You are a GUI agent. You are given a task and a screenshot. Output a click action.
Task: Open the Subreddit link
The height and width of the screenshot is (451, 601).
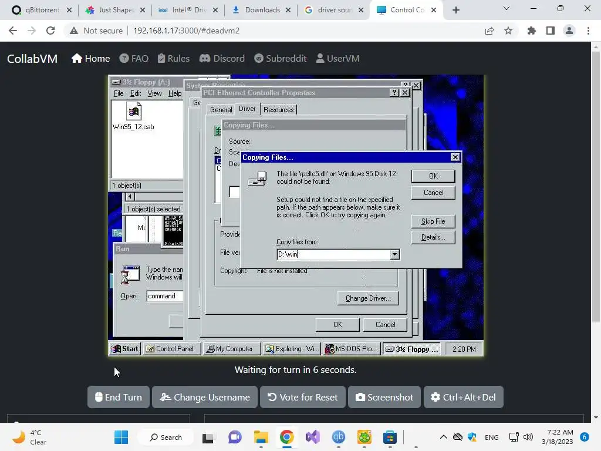(x=281, y=59)
